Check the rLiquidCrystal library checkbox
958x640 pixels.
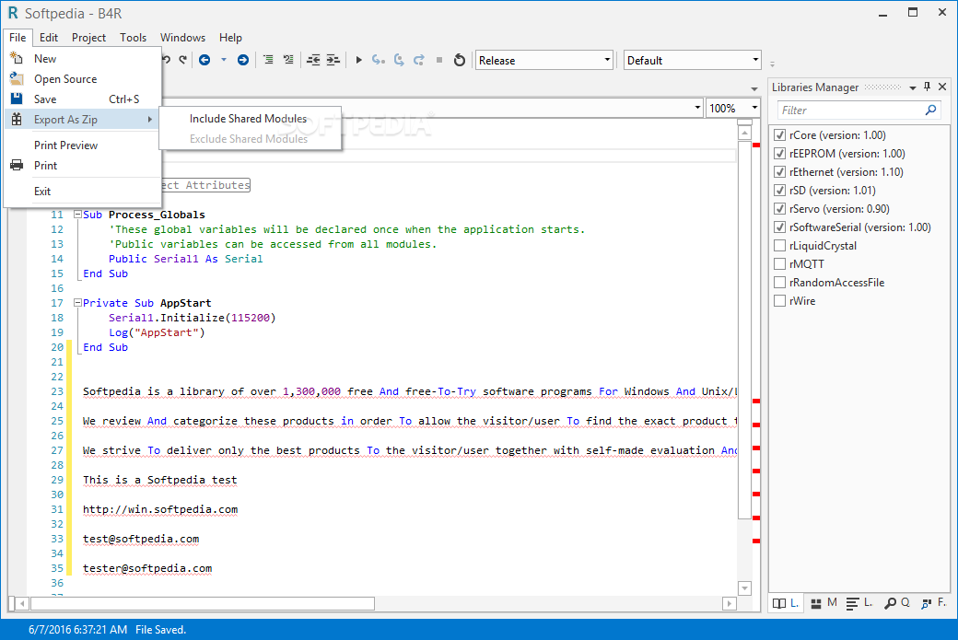point(779,246)
